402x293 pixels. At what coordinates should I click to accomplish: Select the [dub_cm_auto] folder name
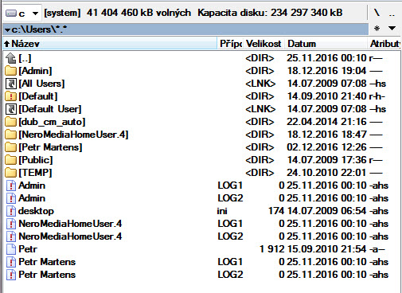(x=52, y=122)
